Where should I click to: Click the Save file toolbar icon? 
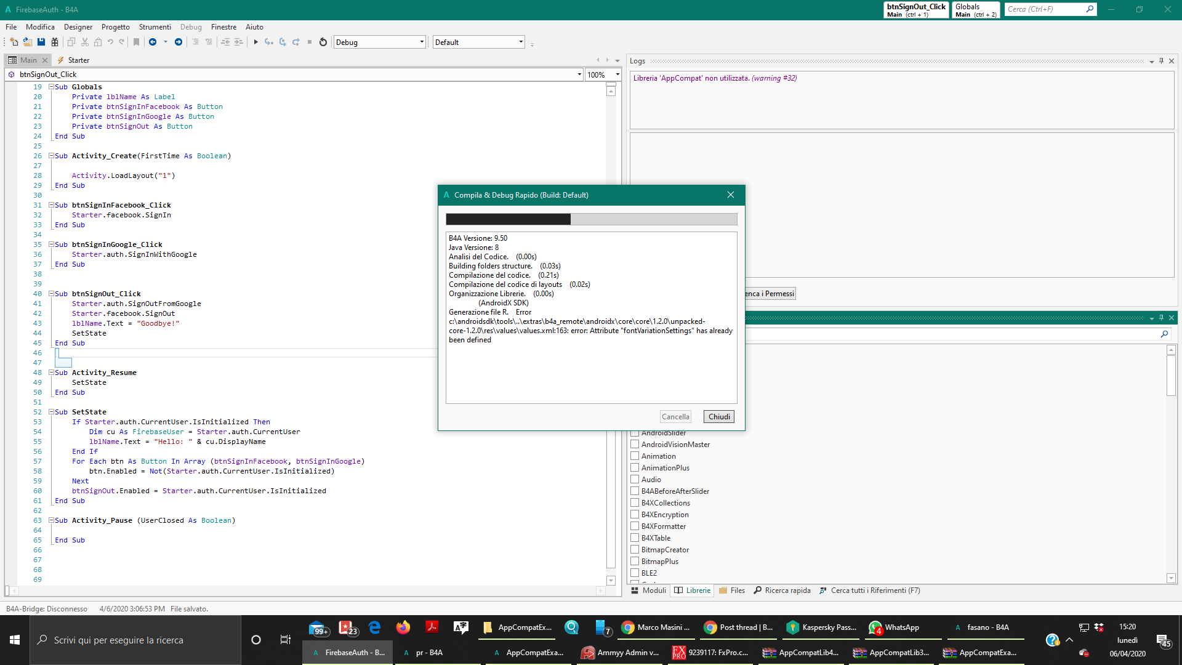[x=41, y=42]
